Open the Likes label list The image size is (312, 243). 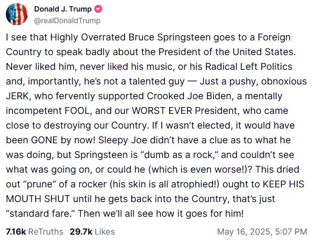[x=105, y=231]
